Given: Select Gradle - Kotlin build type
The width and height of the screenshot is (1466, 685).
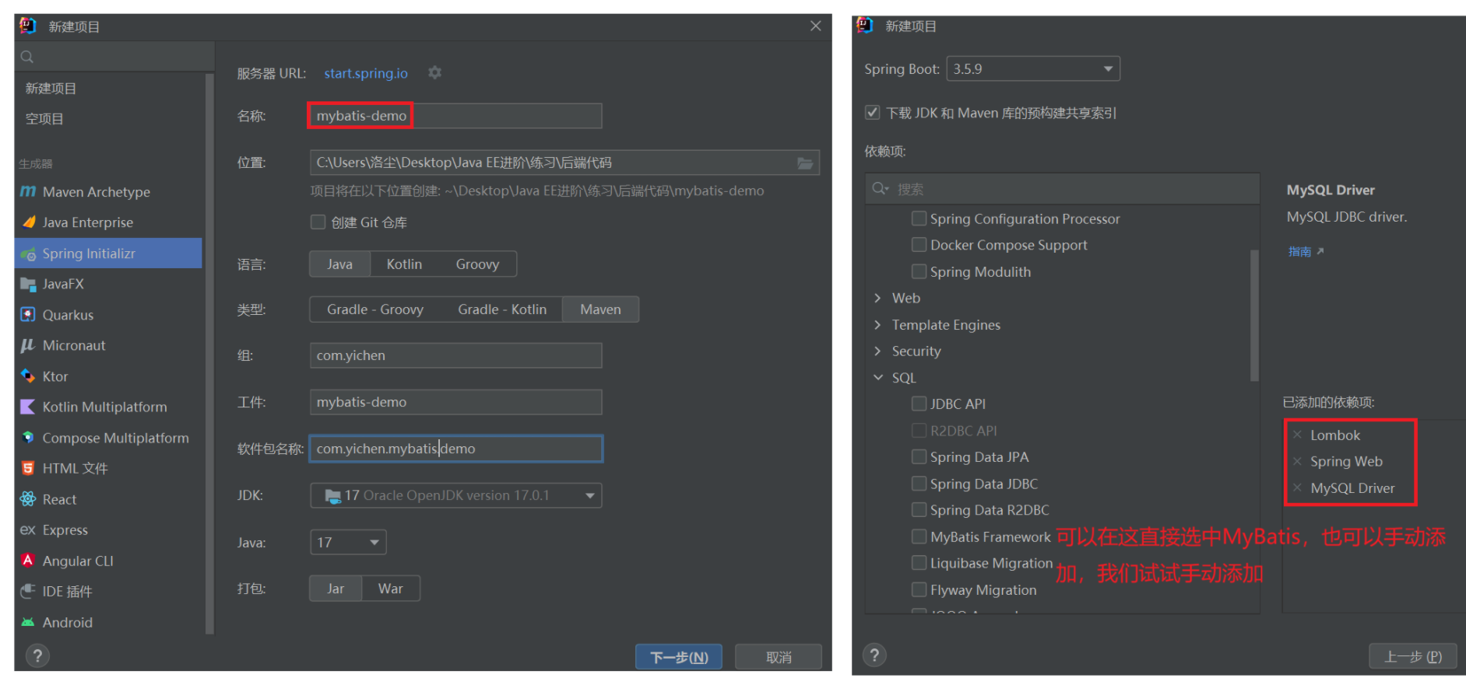Looking at the screenshot, I should [502, 309].
